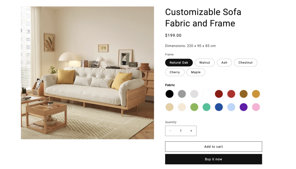
Task: Open the sofa product image
Action: tap(87, 73)
